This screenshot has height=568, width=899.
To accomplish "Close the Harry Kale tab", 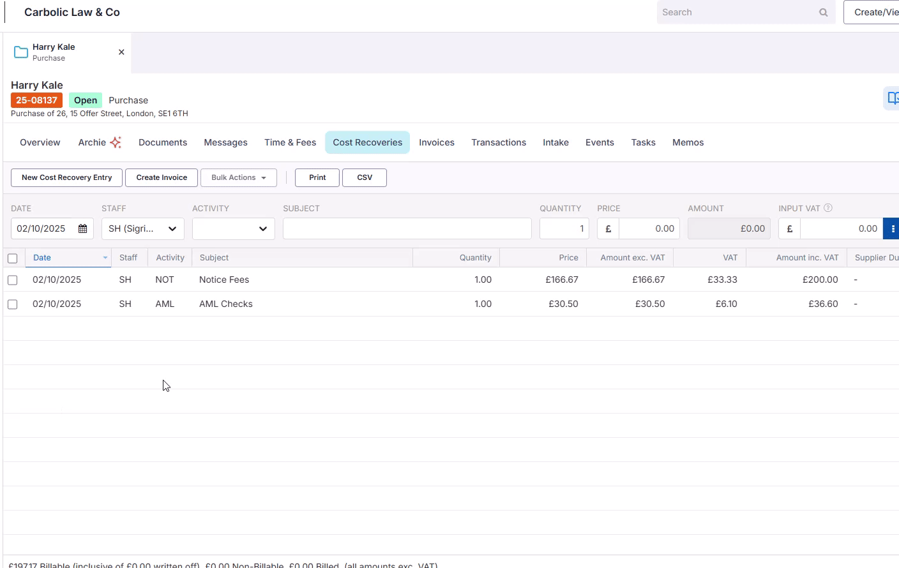I will tap(121, 52).
